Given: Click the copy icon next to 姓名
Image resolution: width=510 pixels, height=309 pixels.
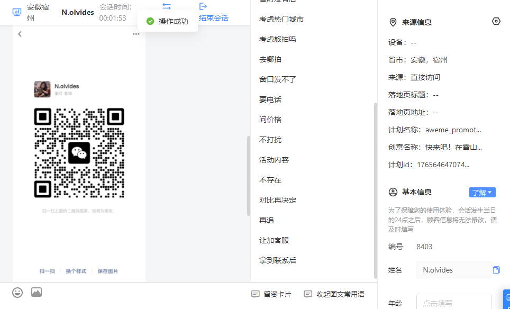Looking at the screenshot, I should (x=496, y=270).
